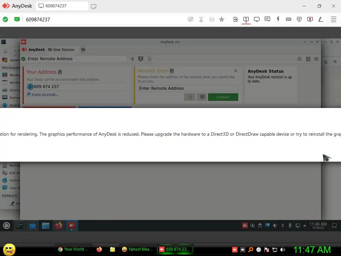Open the Permissions shield icon
The width and height of the screenshot is (341, 256).
[299, 19]
